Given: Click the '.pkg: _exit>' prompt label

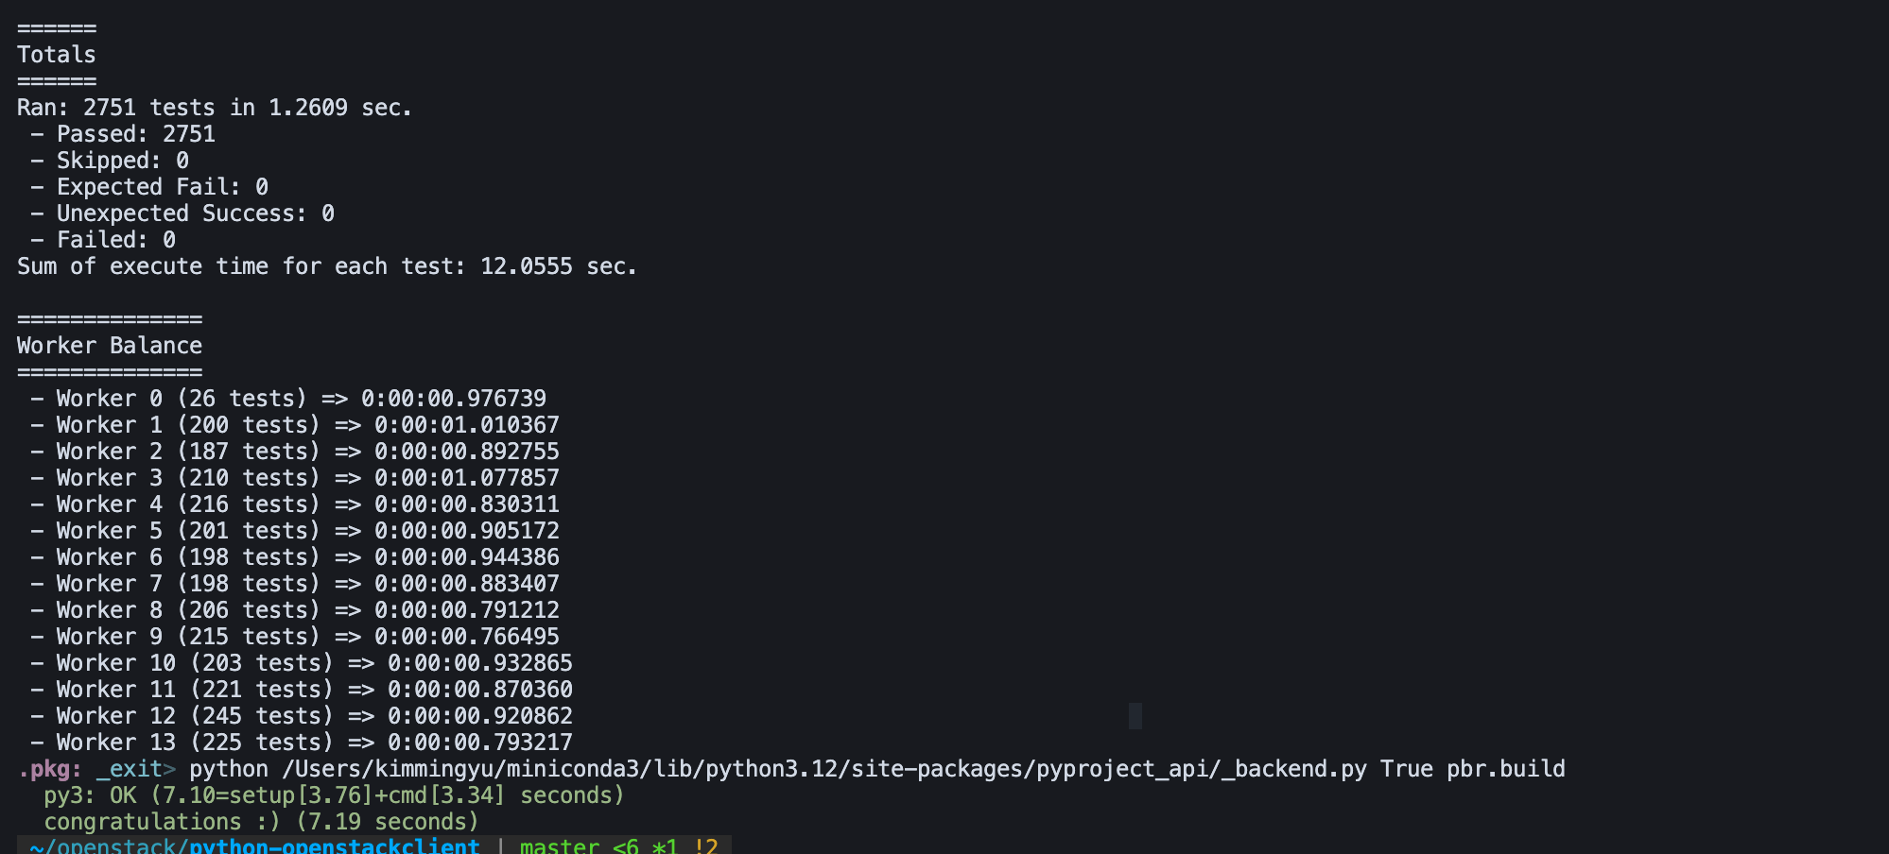Looking at the screenshot, I should point(96,769).
